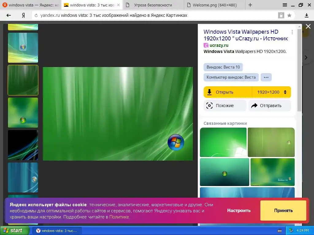Close the 'windows vista: 3 тыс' tab
Screen dimensions: 314x235
pos(118,5)
